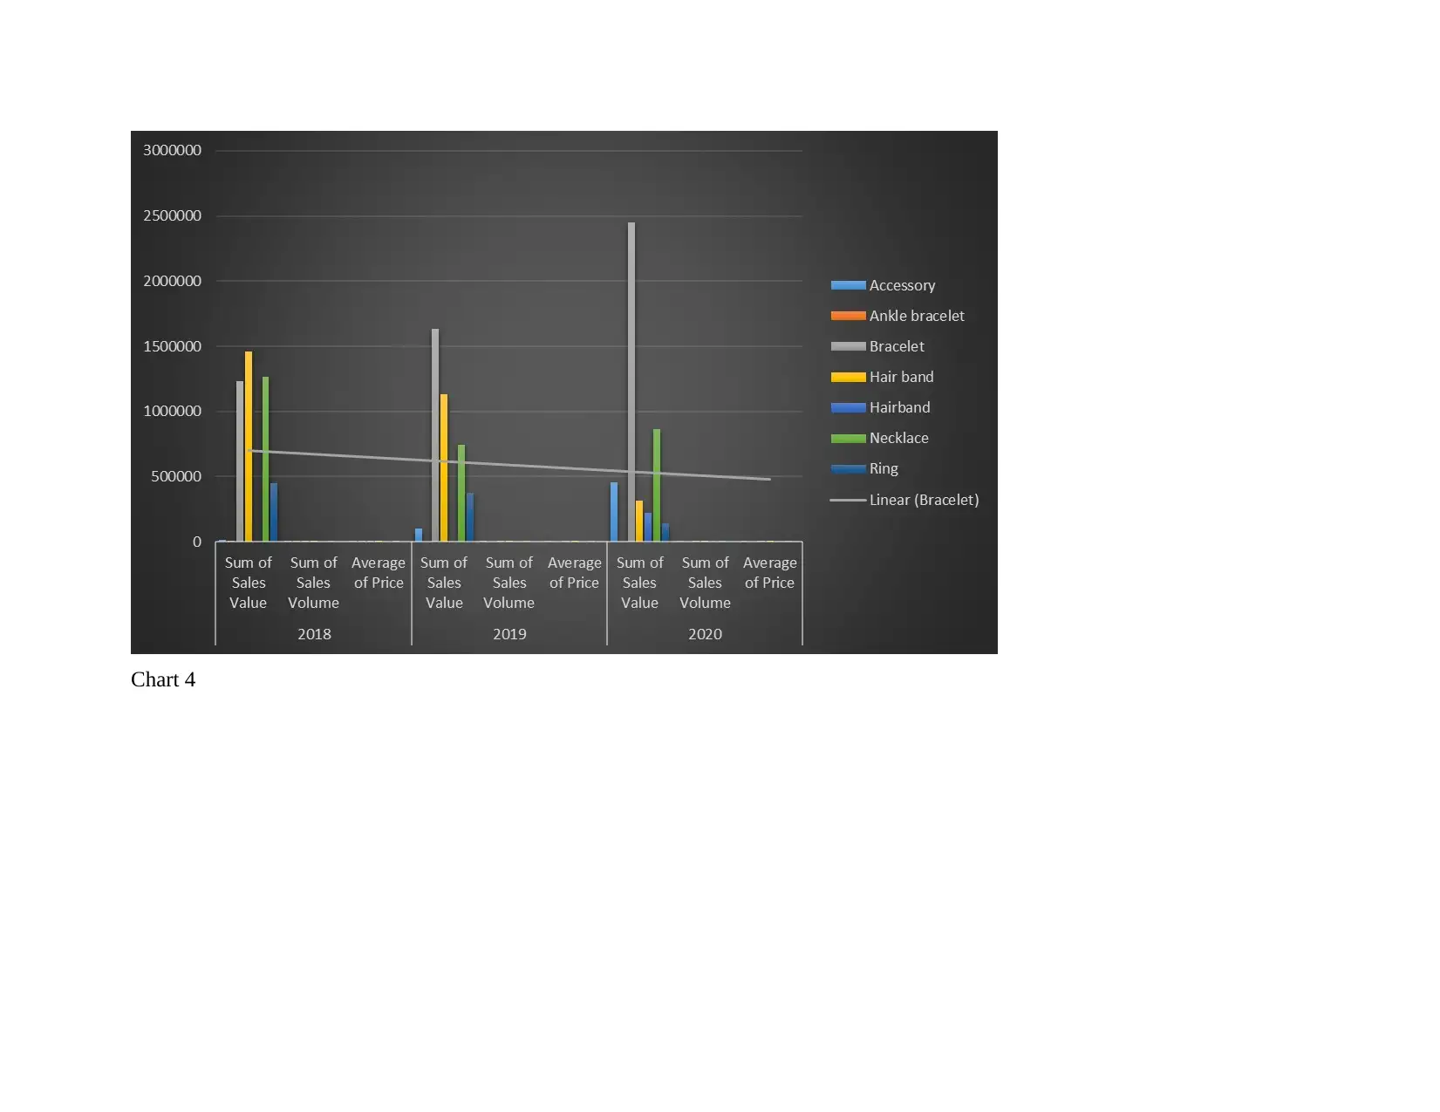Image resolution: width=1440 pixels, height=1112 pixels.
Task: Click the Ring legend swatch
Action: pos(848,468)
